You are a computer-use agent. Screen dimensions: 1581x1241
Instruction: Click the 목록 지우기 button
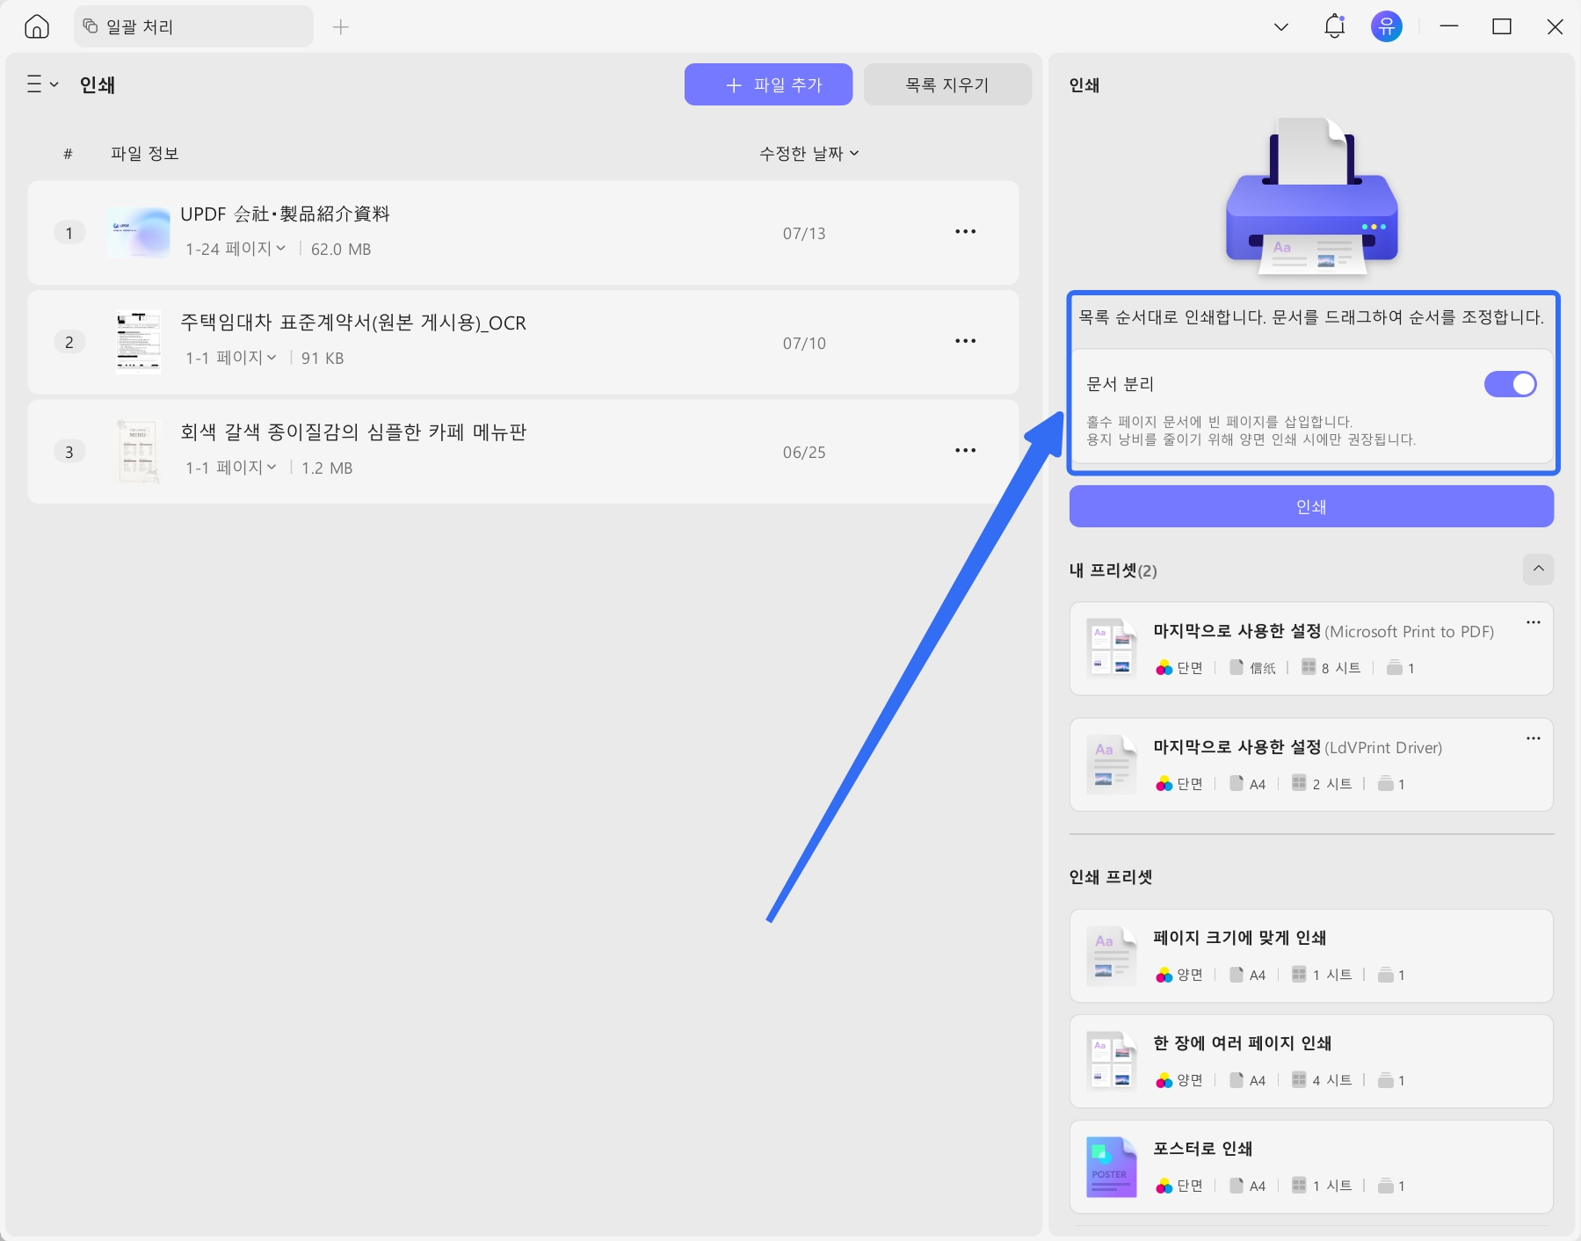pyautogui.click(x=947, y=84)
